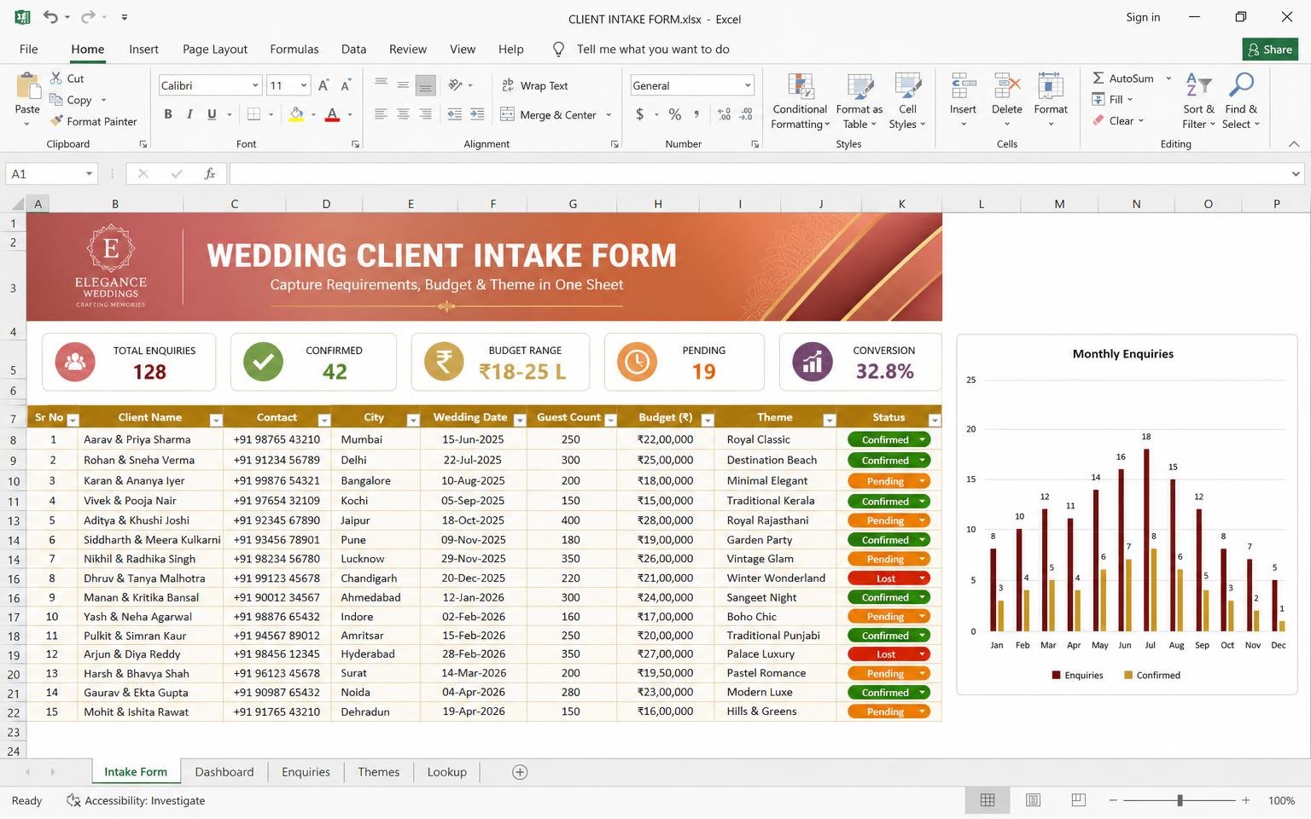The height and width of the screenshot is (819, 1311).
Task: Open the File menu
Action: click(x=28, y=49)
